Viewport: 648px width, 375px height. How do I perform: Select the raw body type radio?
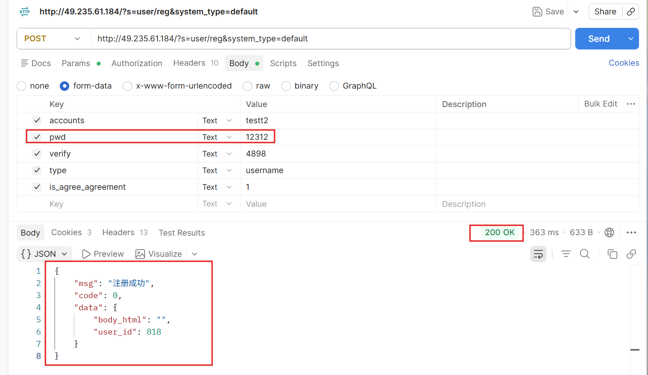[x=247, y=86]
